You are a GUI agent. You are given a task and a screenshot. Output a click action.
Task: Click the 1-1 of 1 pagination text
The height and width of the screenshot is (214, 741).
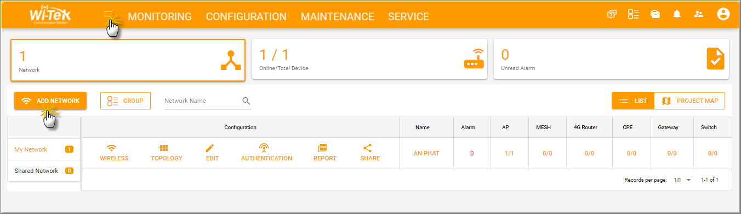click(x=710, y=180)
